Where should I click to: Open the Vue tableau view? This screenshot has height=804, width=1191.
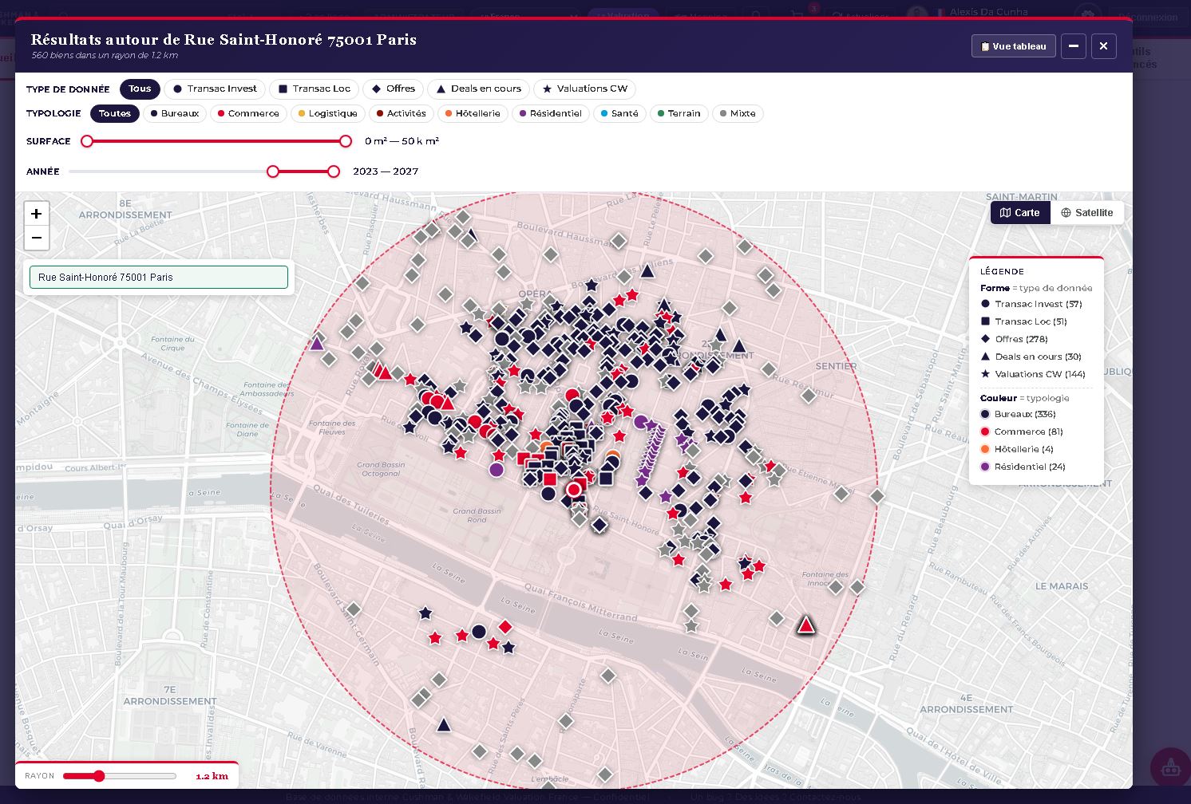[1013, 46]
